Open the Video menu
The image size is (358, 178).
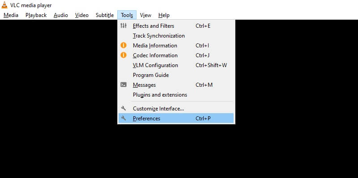coord(82,15)
